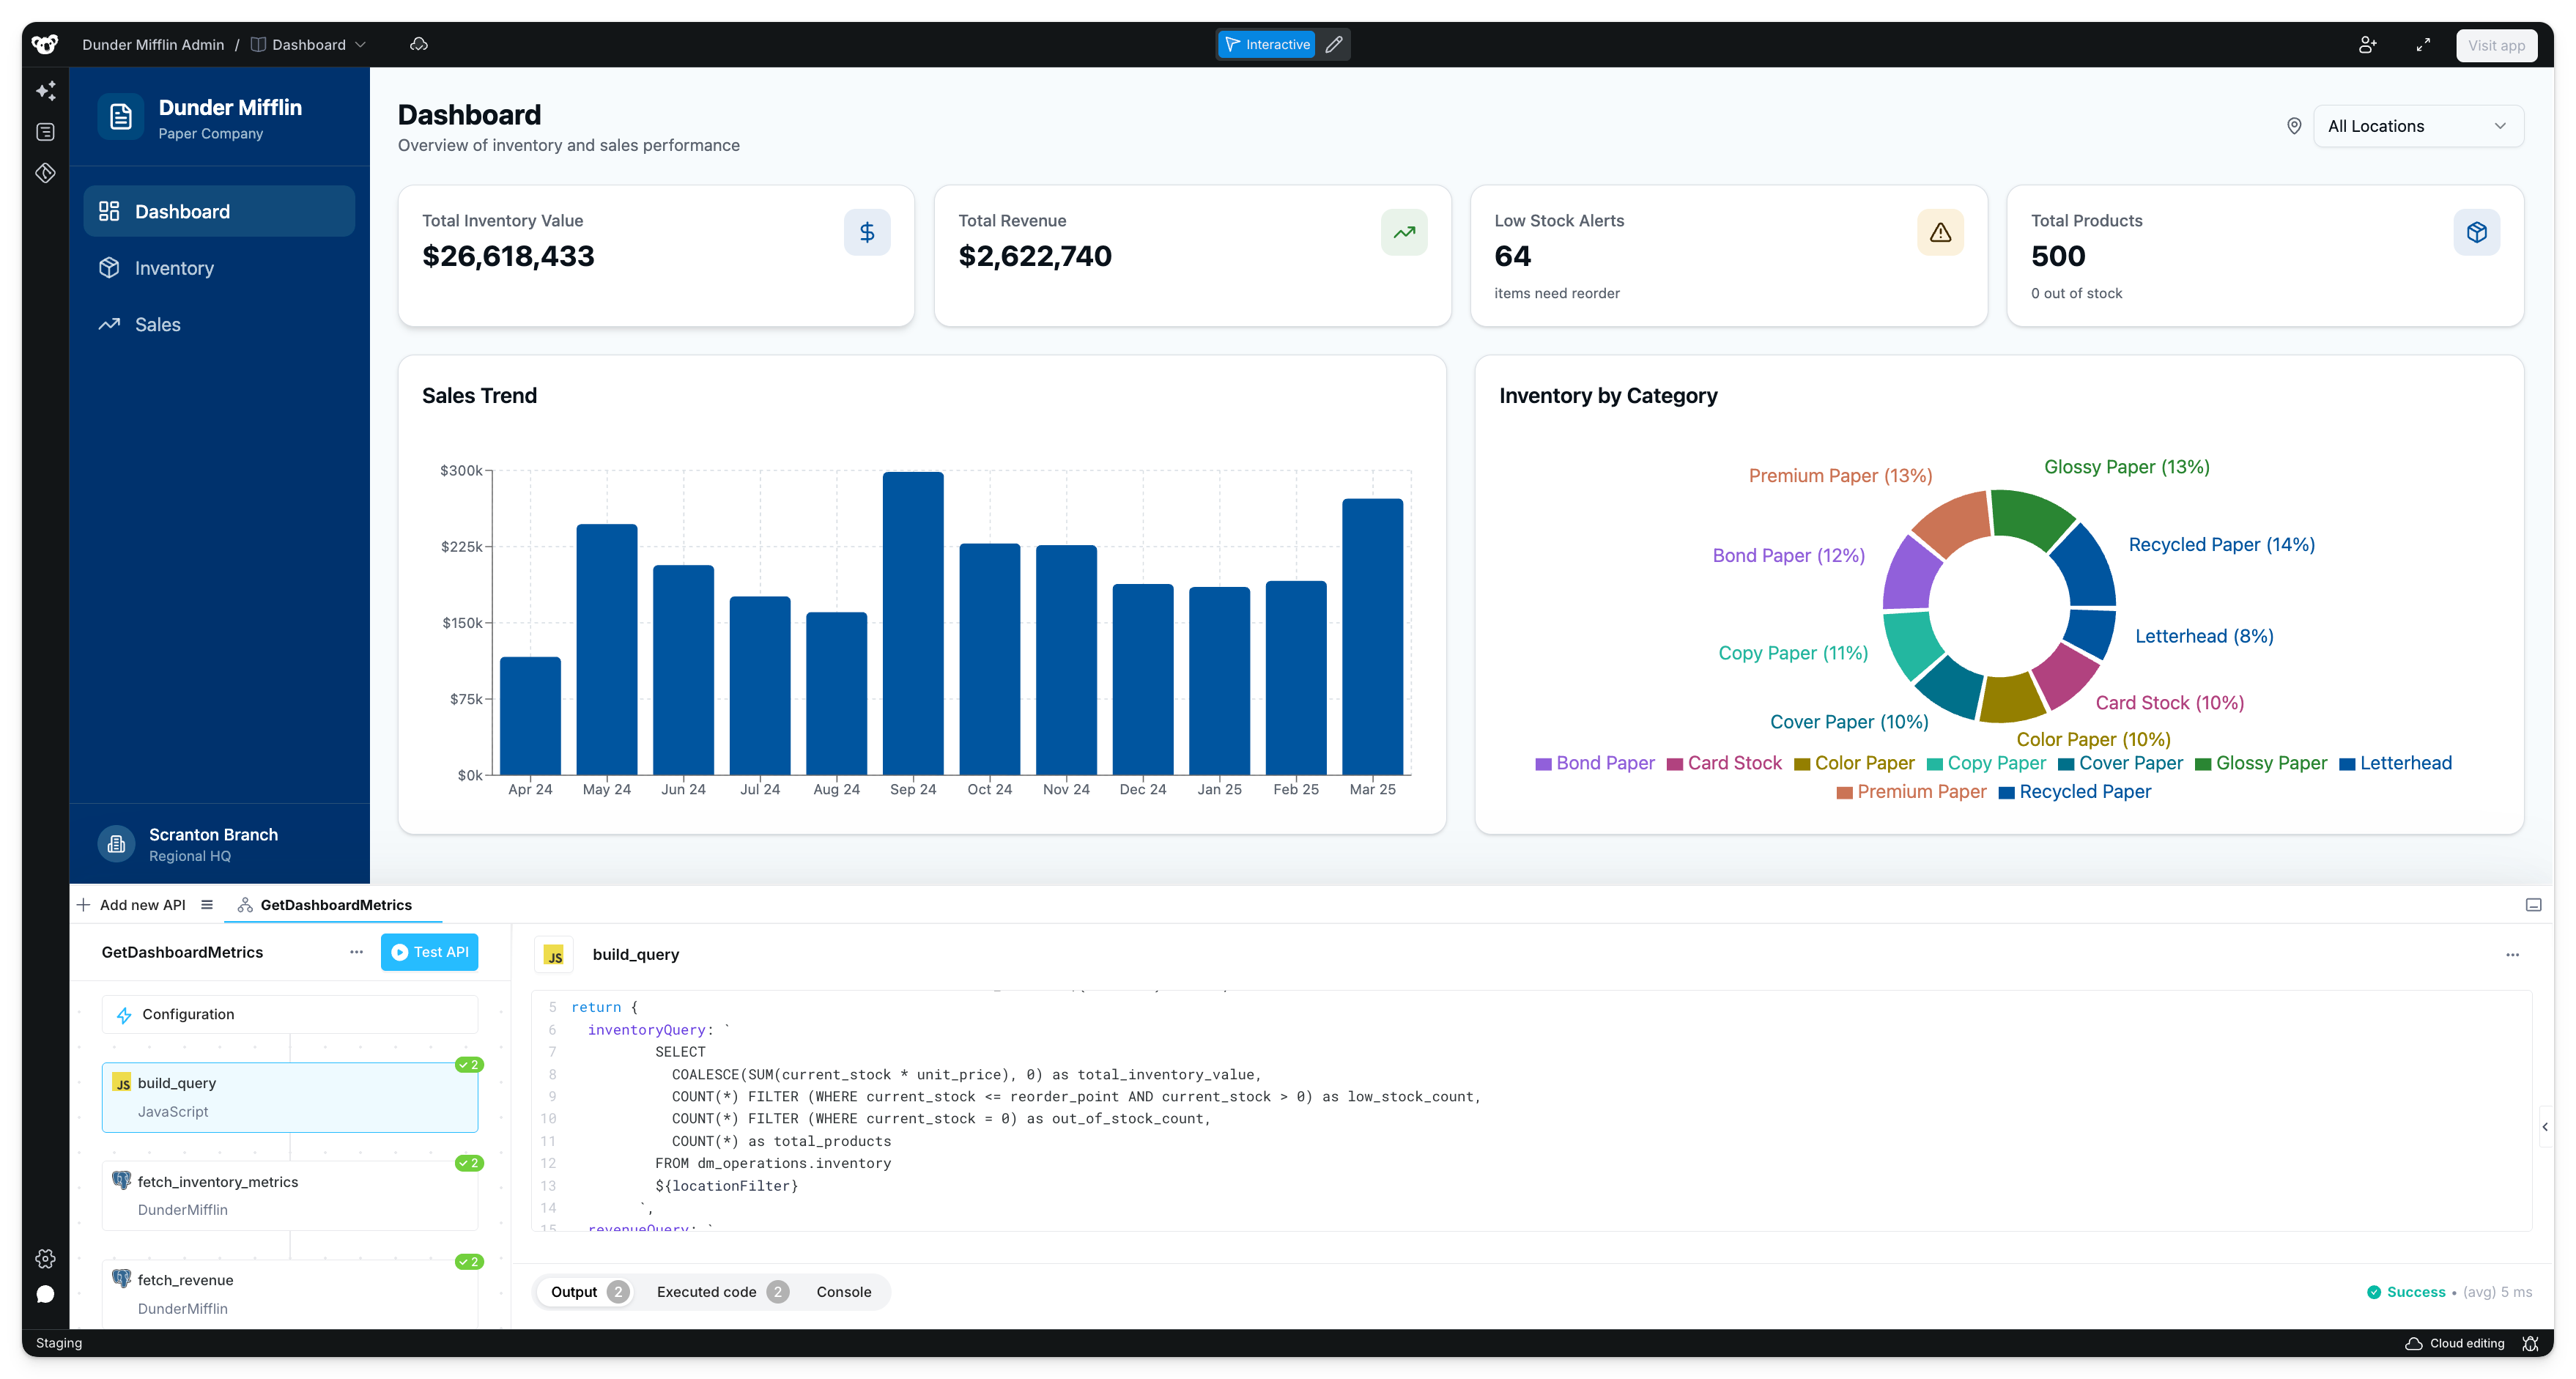
Task: Open the All Locations dropdown
Action: coord(2417,126)
